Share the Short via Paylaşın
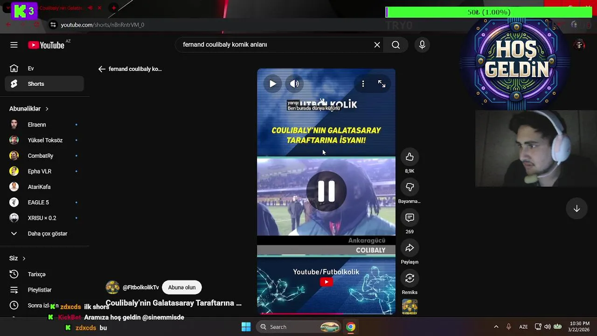Image resolution: width=597 pixels, height=336 pixels. pyautogui.click(x=410, y=248)
